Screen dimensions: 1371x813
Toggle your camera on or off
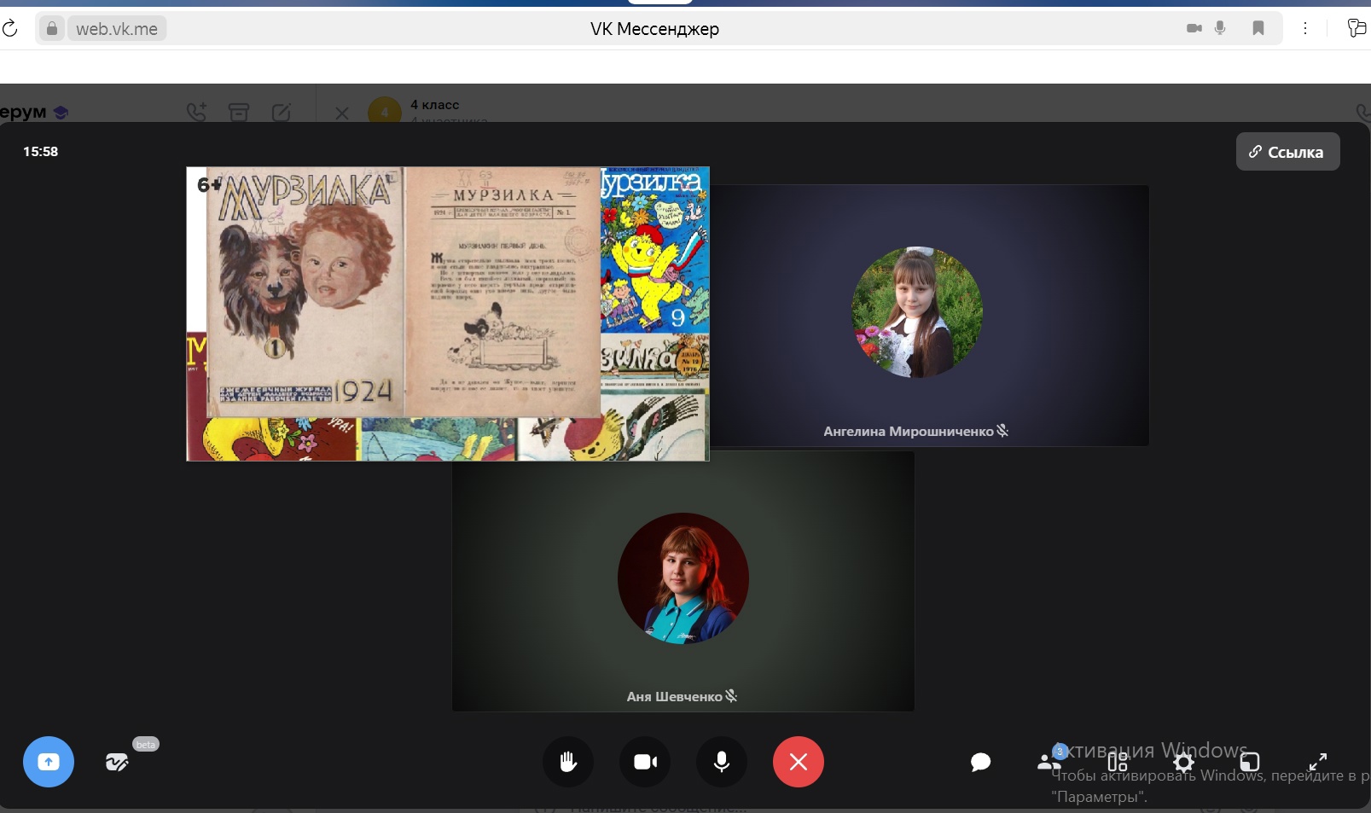point(645,762)
